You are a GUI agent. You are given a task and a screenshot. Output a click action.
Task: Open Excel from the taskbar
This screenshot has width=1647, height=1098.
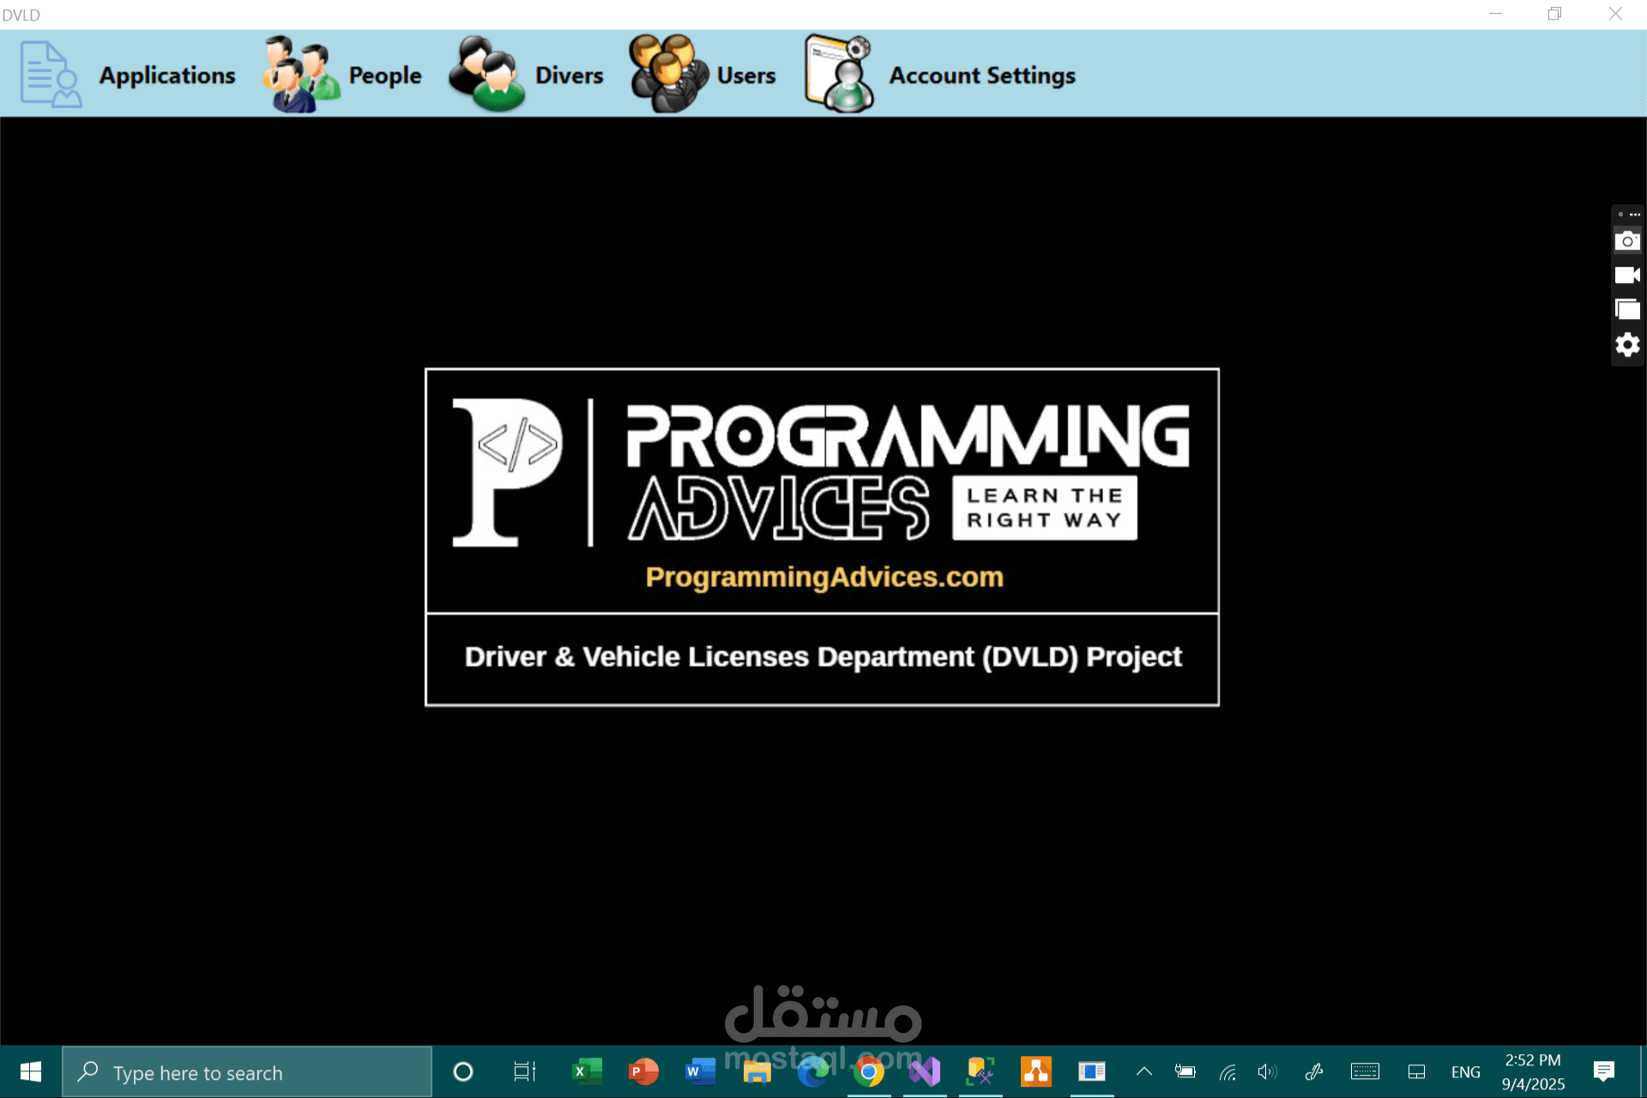tap(587, 1071)
